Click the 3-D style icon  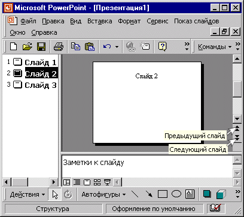tap(221, 194)
